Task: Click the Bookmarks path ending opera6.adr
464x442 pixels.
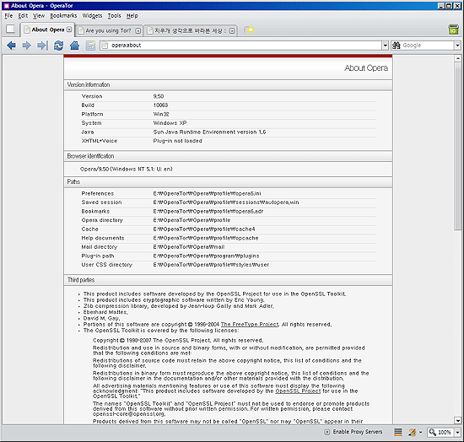Action: point(208,212)
